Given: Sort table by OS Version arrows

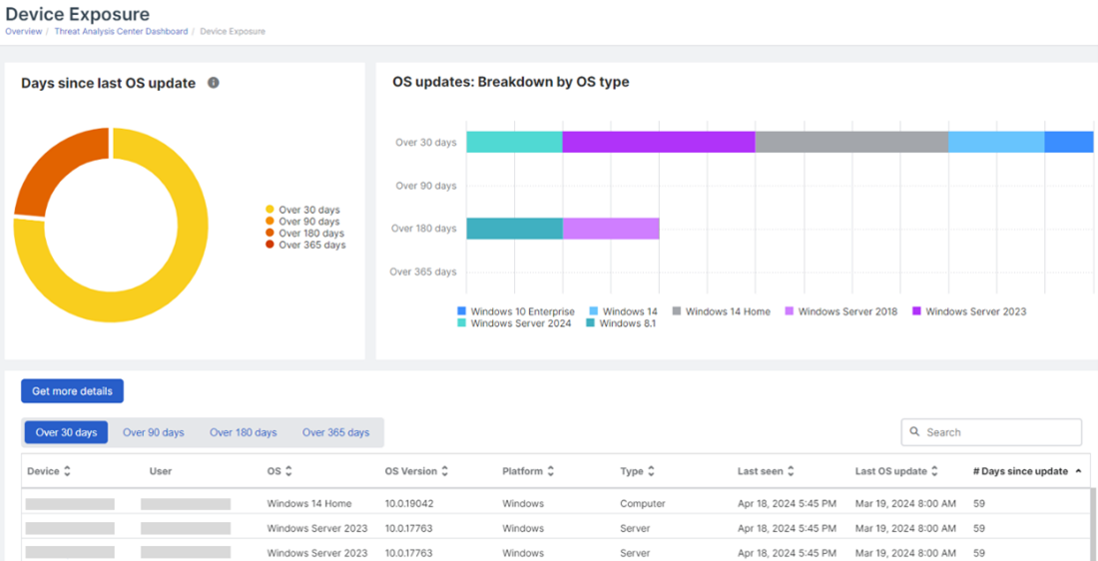Looking at the screenshot, I should point(445,471).
